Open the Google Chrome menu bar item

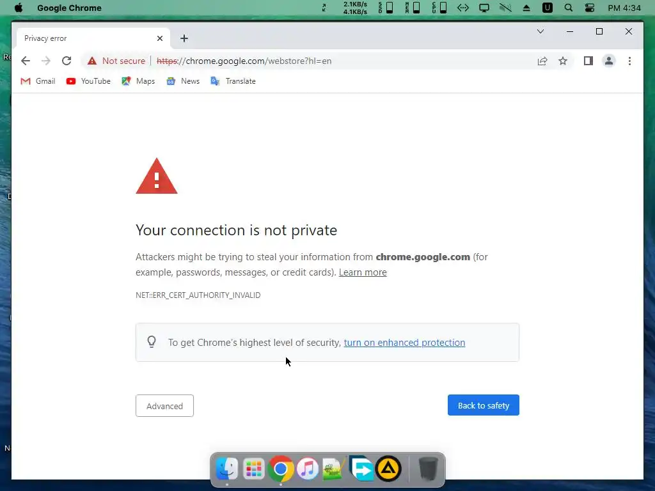[69, 8]
